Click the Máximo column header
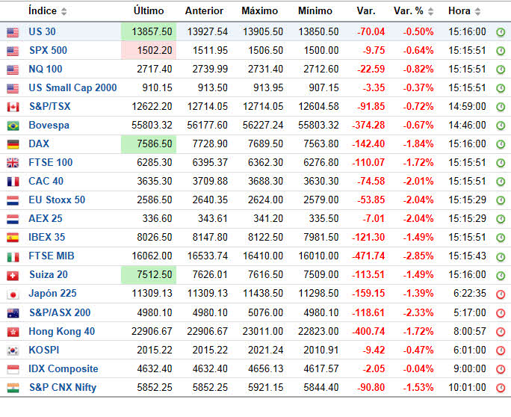 (259, 11)
